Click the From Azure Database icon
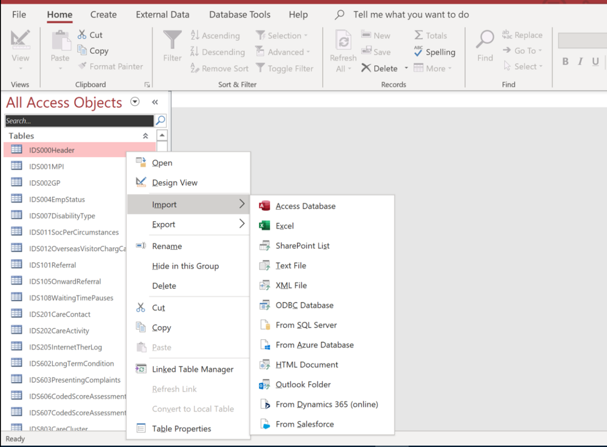This screenshot has height=447, width=607. pos(264,345)
